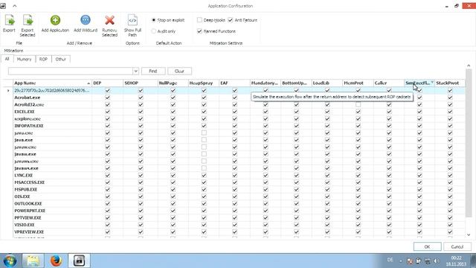The height and width of the screenshot is (268, 476).
Task: Click into the search text field
Action: coord(71,71)
